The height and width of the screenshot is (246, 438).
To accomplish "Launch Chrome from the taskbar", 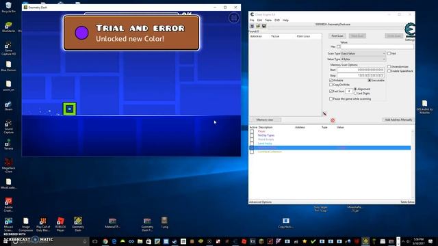I will (x=105, y=241).
